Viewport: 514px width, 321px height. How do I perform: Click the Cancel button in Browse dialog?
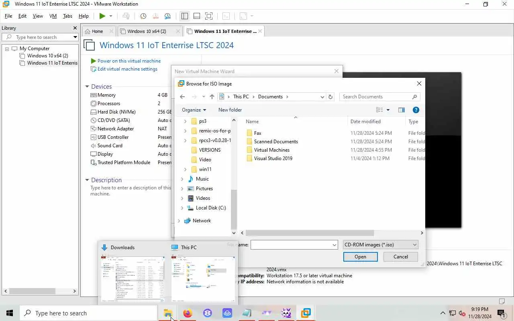click(401, 257)
